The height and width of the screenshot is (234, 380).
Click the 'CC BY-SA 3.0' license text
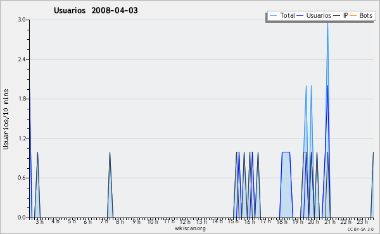tap(360, 229)
